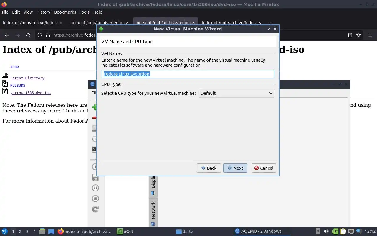
Task: Click Next in the VM wizard
Action: coord(235,168)
